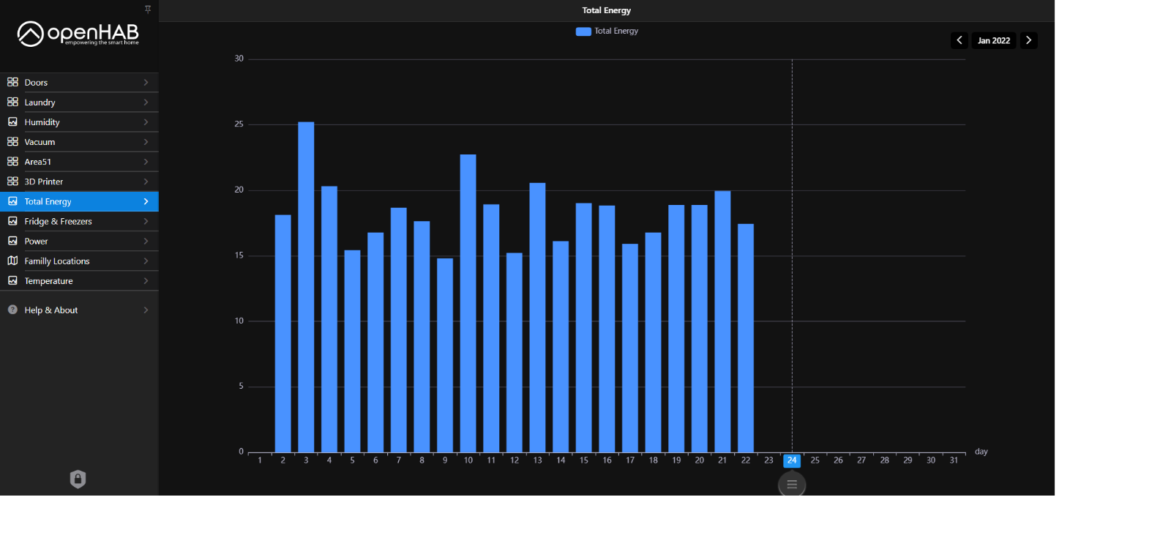Viewport: 1171px width, 549px height.
Task: Click the Laundry grid icon
Action: [x=12, y=102]
